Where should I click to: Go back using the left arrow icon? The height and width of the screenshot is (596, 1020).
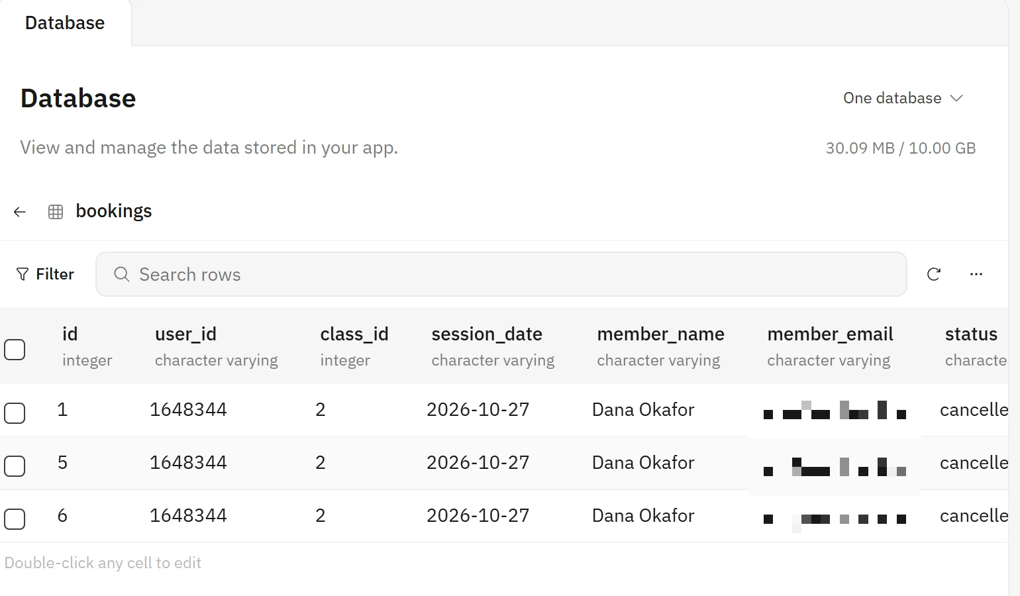click(20, 212)
